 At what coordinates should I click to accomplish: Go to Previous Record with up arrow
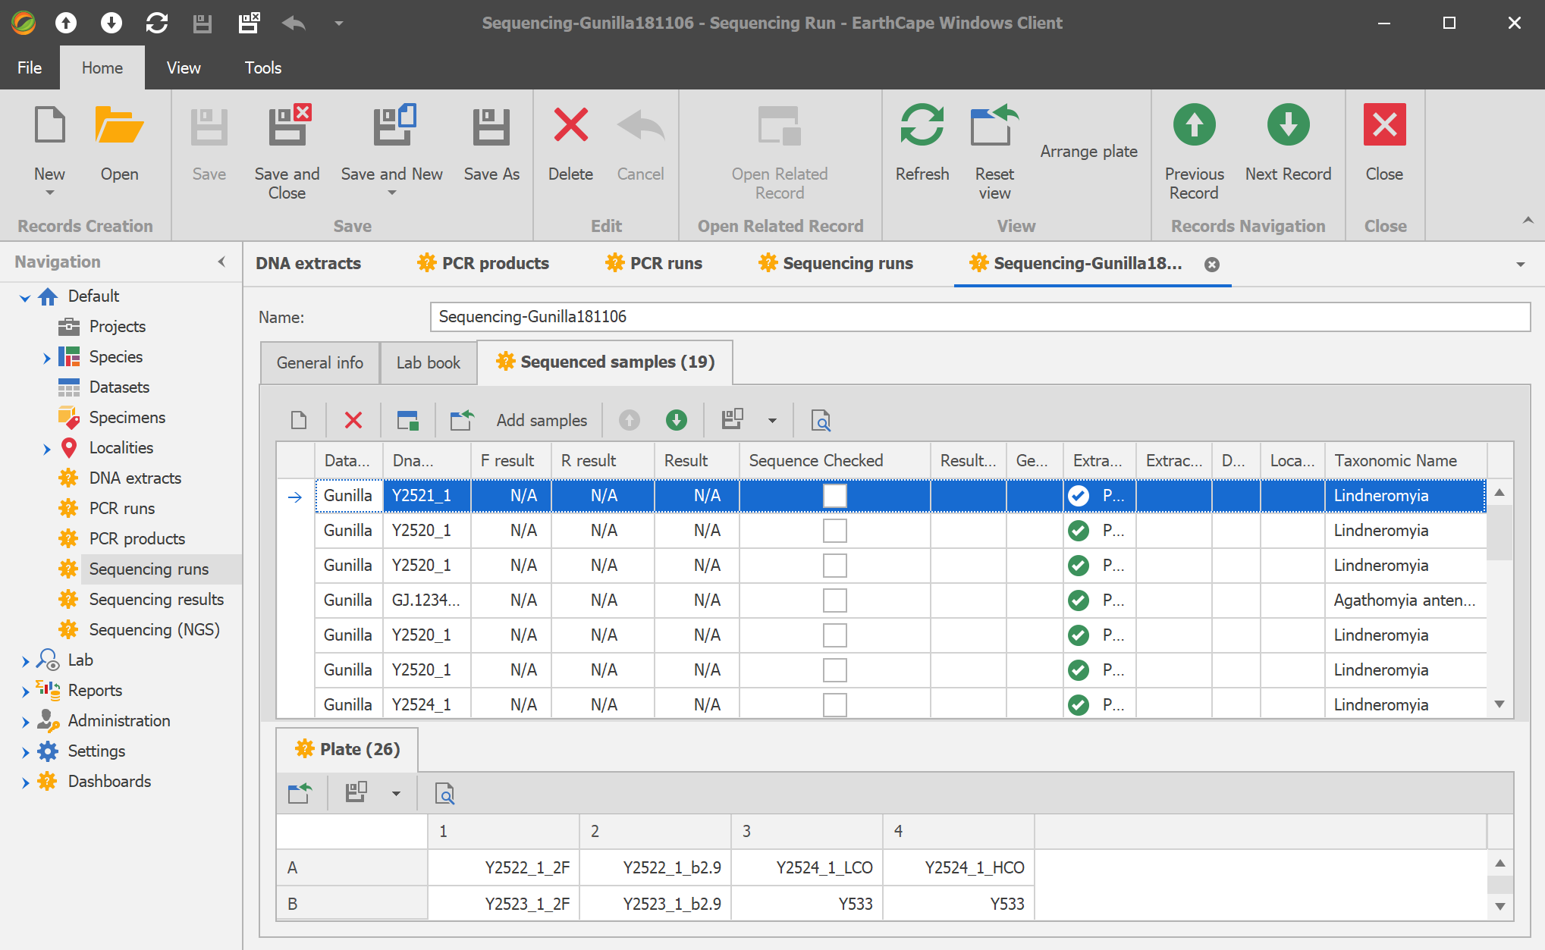click(x=1194, y=126)
